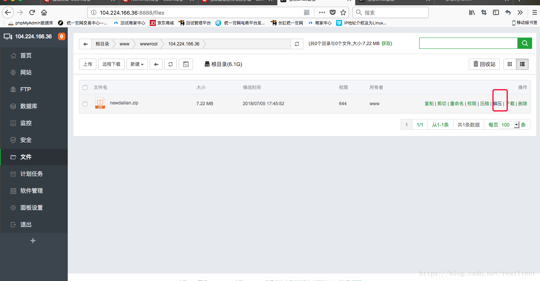Image resolution: width=540 pixels, height=281 pixels.
Task: Click the 根目录 breadcrumb
Action: coord(102,44)
